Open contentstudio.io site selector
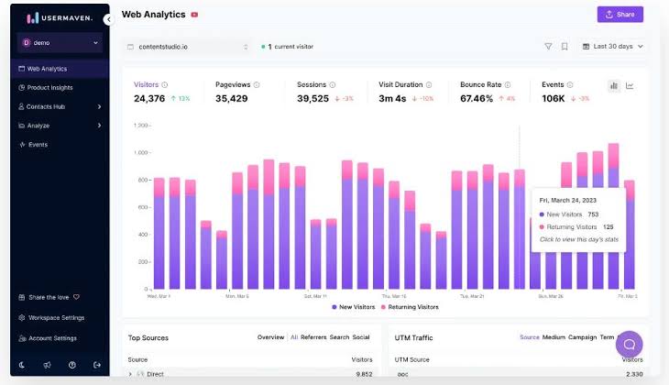Screen dimensions: 669x385 [x=188, y=47]
